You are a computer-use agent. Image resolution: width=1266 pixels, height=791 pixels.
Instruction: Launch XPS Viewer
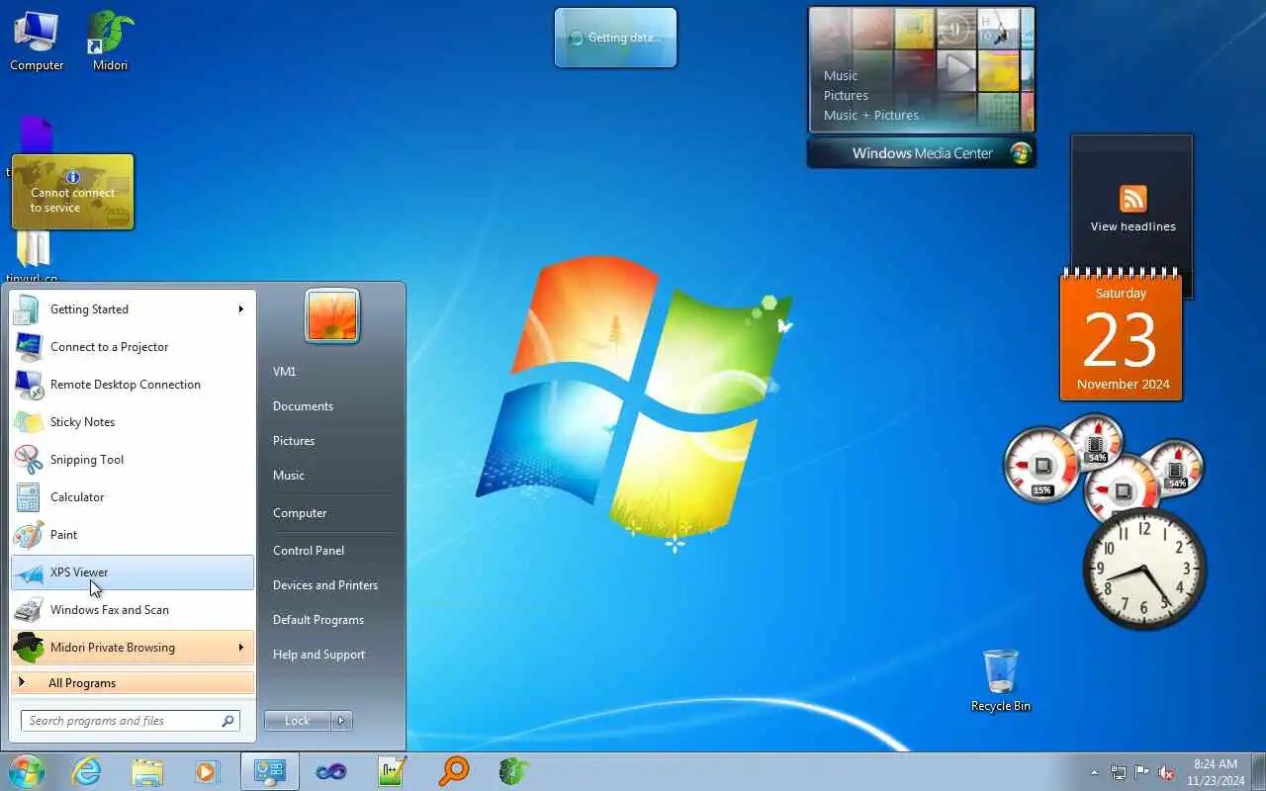[x=133, y=572]
